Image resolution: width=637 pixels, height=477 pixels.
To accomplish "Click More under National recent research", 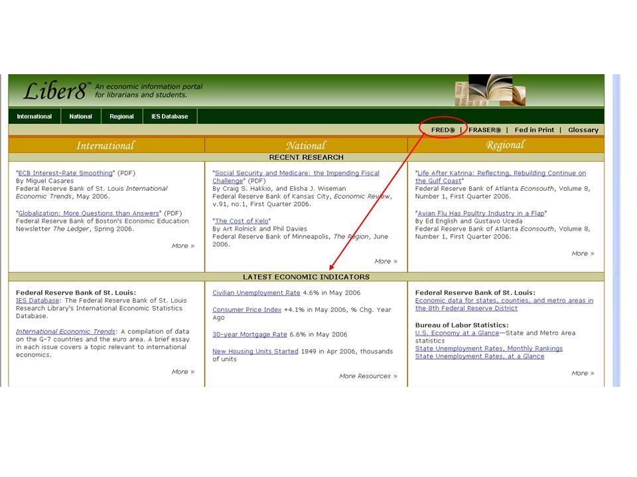I will click(x=386, y=261).
